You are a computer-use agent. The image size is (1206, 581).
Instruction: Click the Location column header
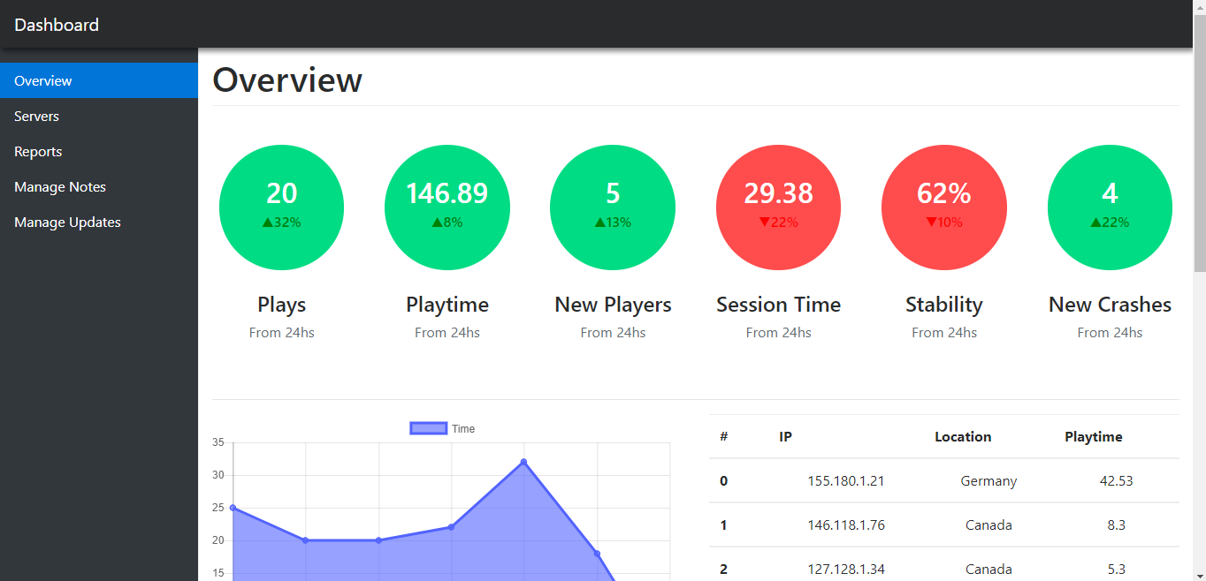pyautogui.click(x=963, y=436)
